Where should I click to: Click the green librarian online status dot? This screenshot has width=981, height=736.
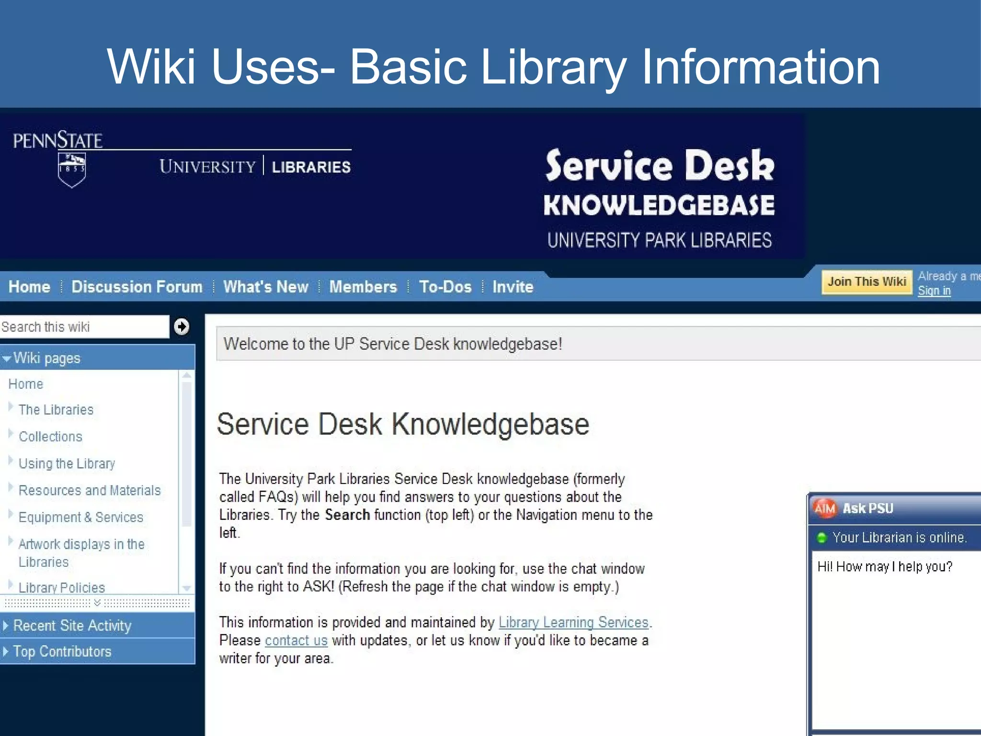[x=822, y=538]
